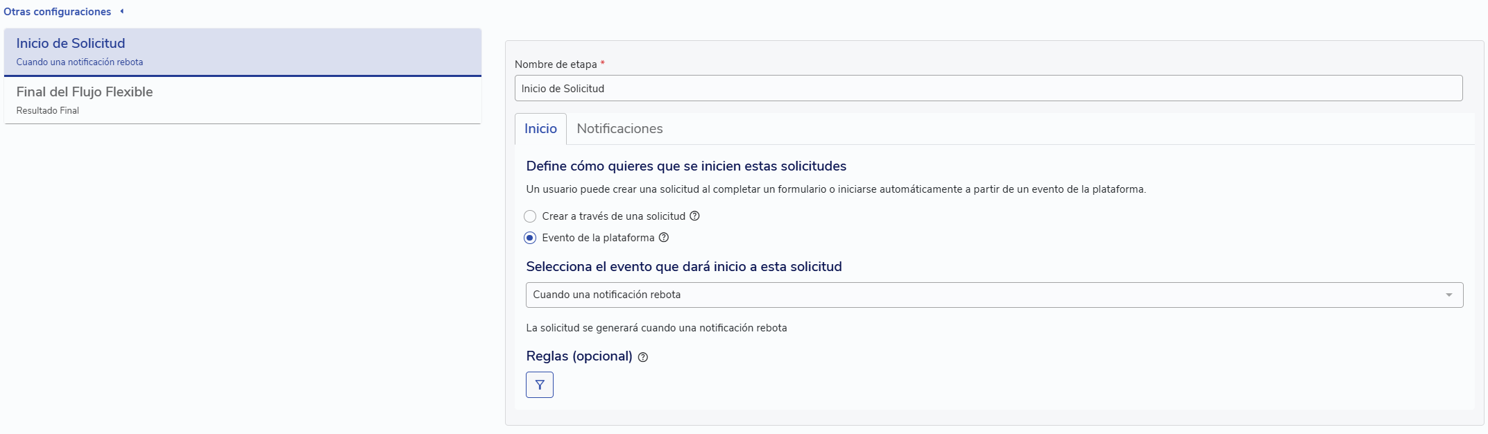
Task: Open the Otras configuraciones link
Action: click(x=57, y=12)
